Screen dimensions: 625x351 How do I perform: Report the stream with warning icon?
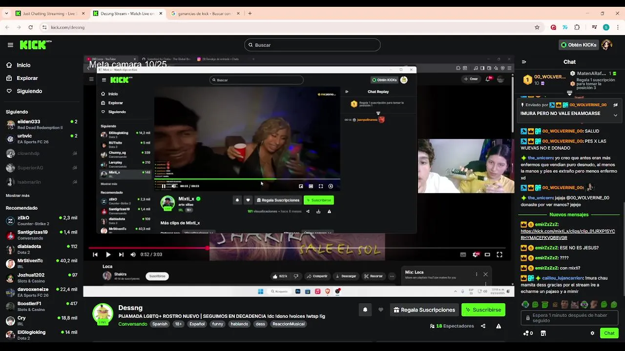coord(499,326)
